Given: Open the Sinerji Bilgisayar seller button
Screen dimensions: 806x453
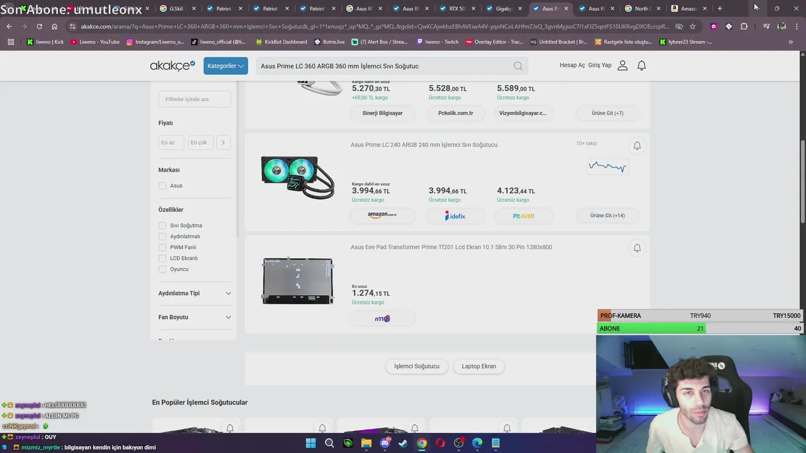Looking at the screenshot, I should point(382,113).
